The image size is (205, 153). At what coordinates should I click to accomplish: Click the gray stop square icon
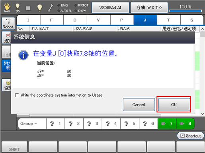click(x=28, y=8)
